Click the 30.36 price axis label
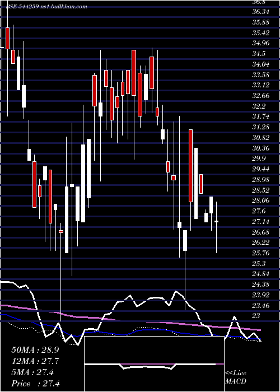This screenshot has width=280, height=392. [x=261, y=148]
